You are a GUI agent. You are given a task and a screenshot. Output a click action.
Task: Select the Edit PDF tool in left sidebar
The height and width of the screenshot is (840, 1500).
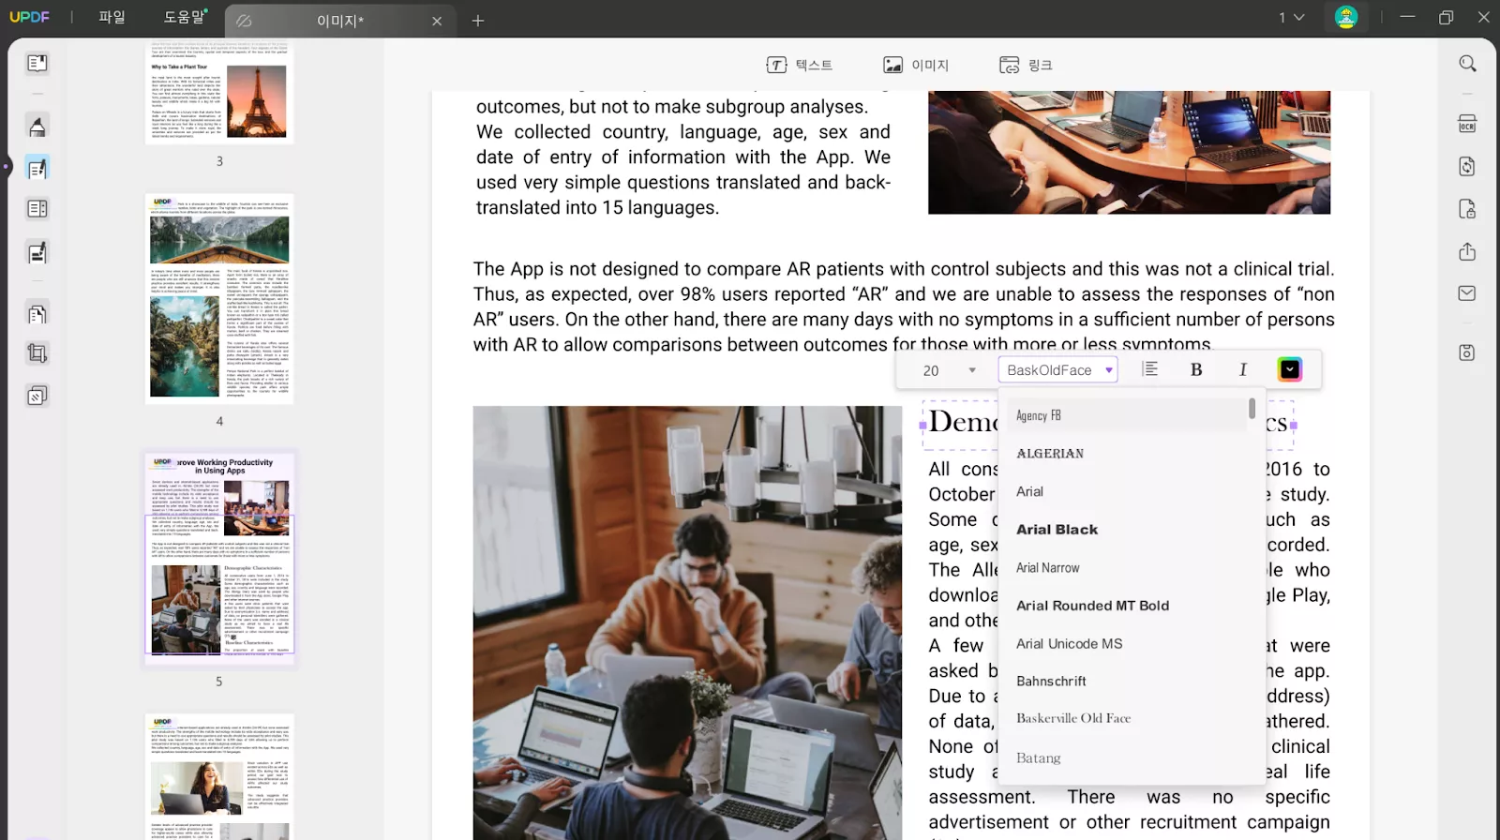click(x=37, y=169)
